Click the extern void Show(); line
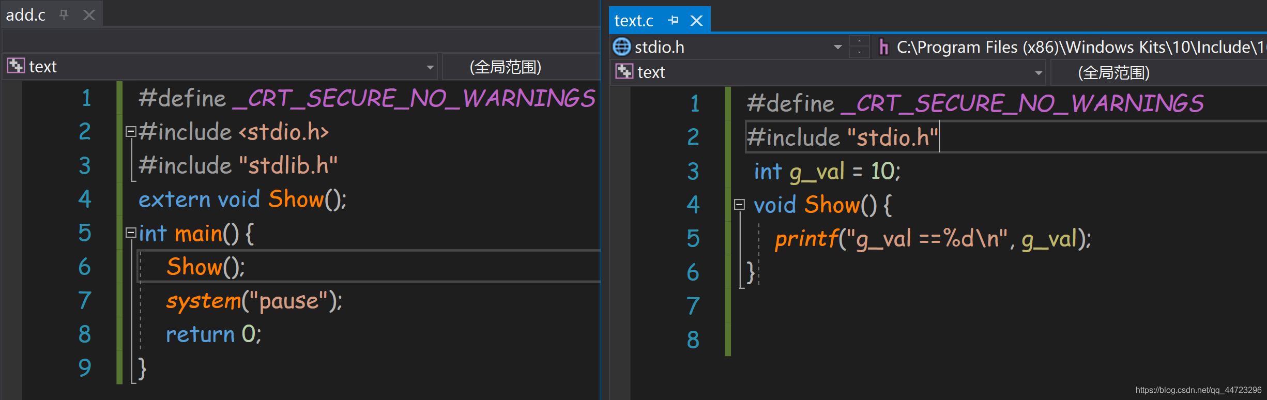Image resolution: width=1267 pixels, height=400 pixels. 242,199
